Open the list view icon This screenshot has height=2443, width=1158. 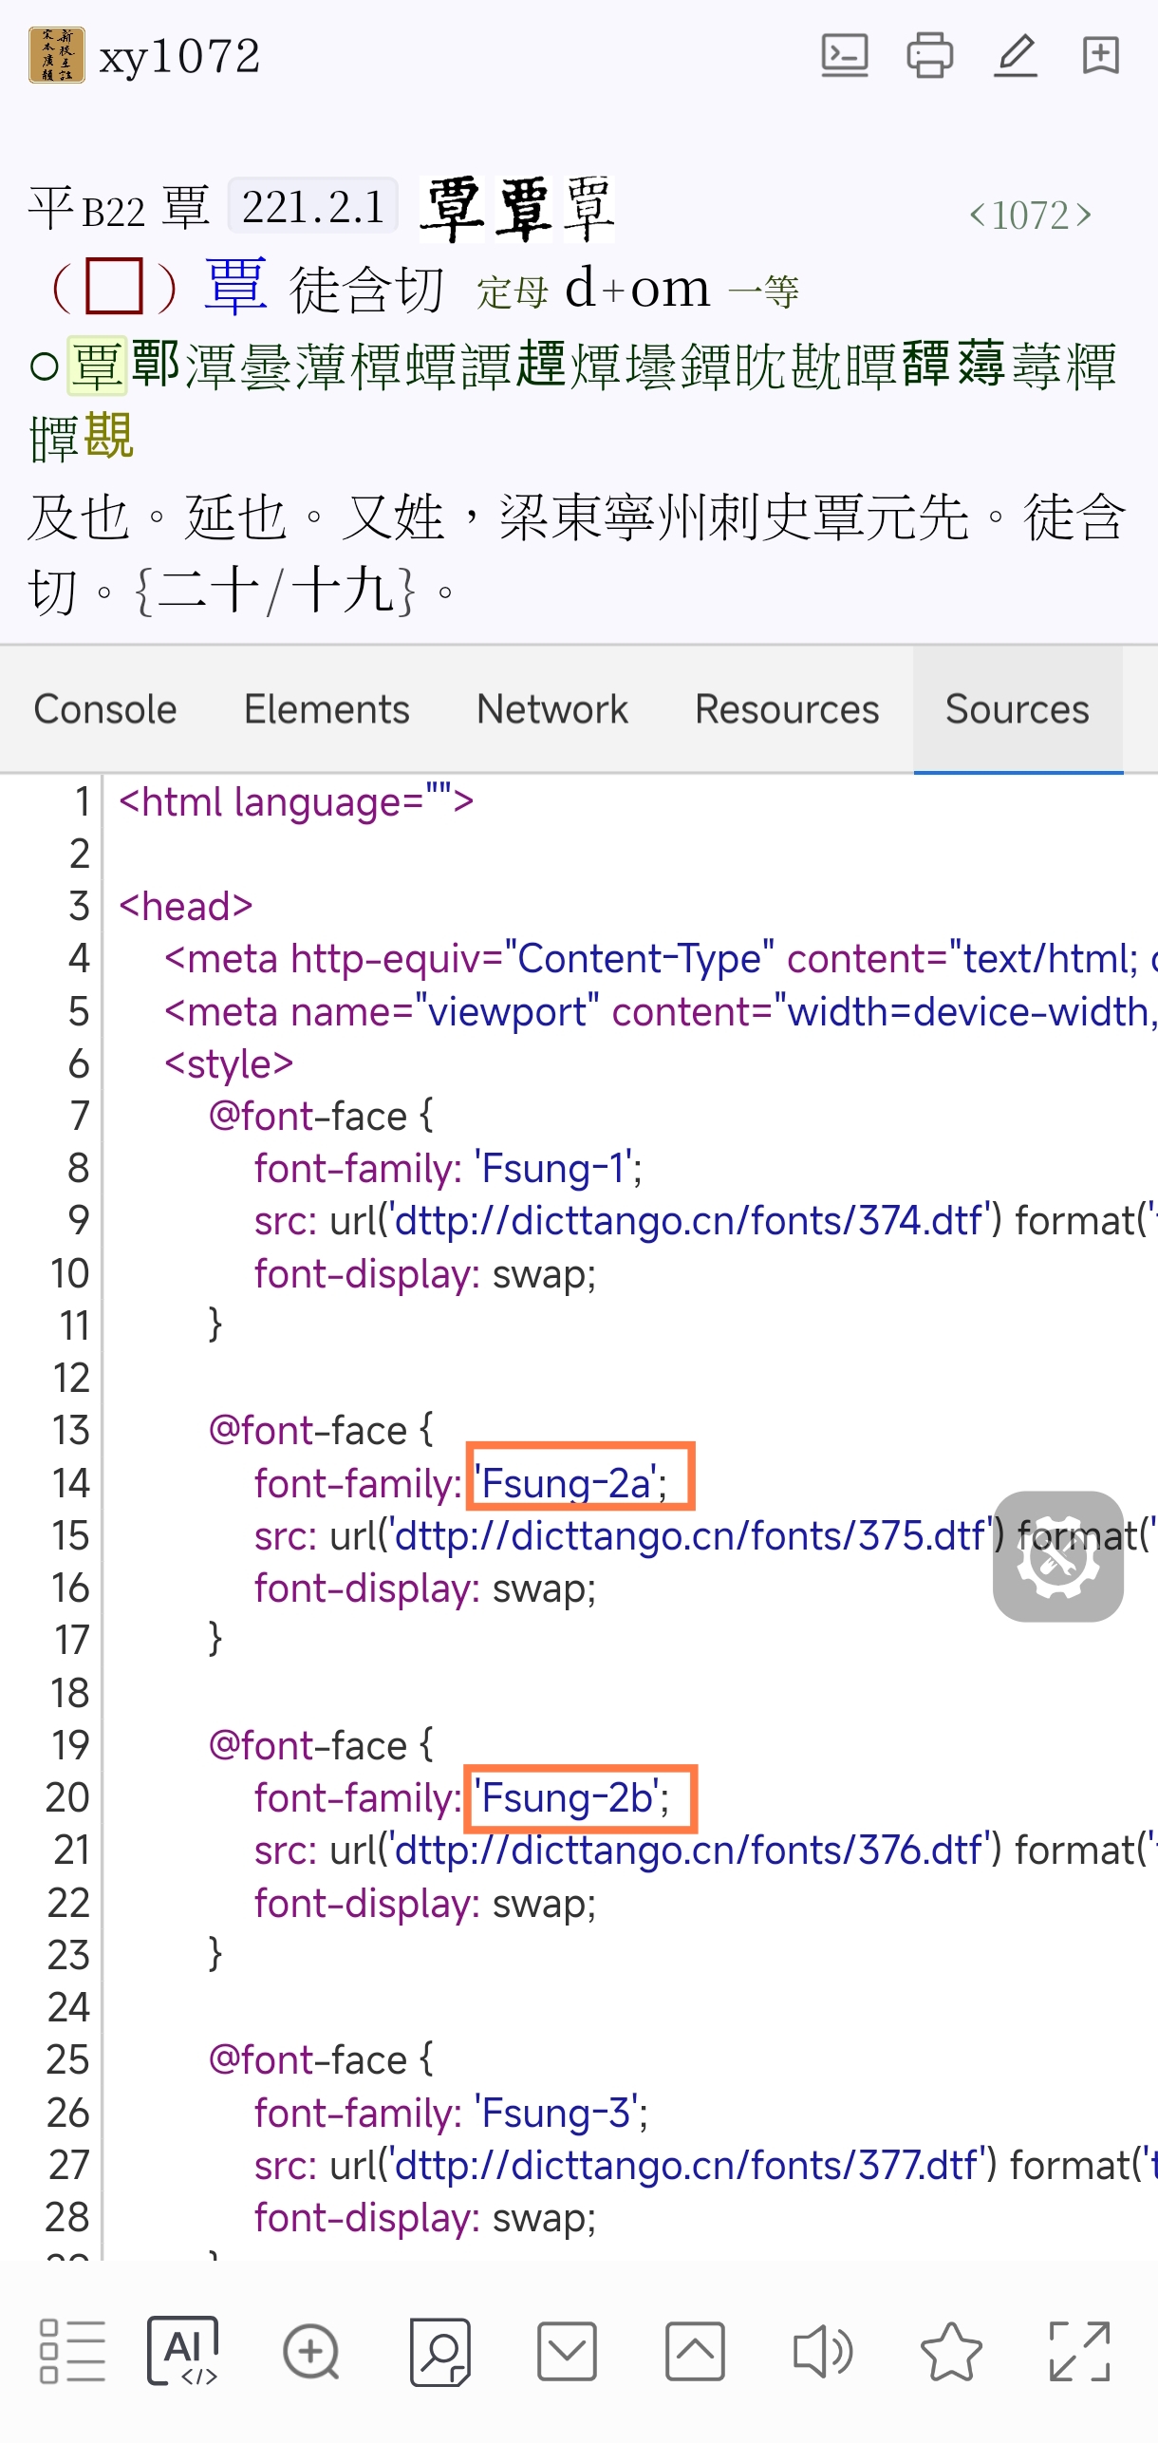tap(72, 2352)
